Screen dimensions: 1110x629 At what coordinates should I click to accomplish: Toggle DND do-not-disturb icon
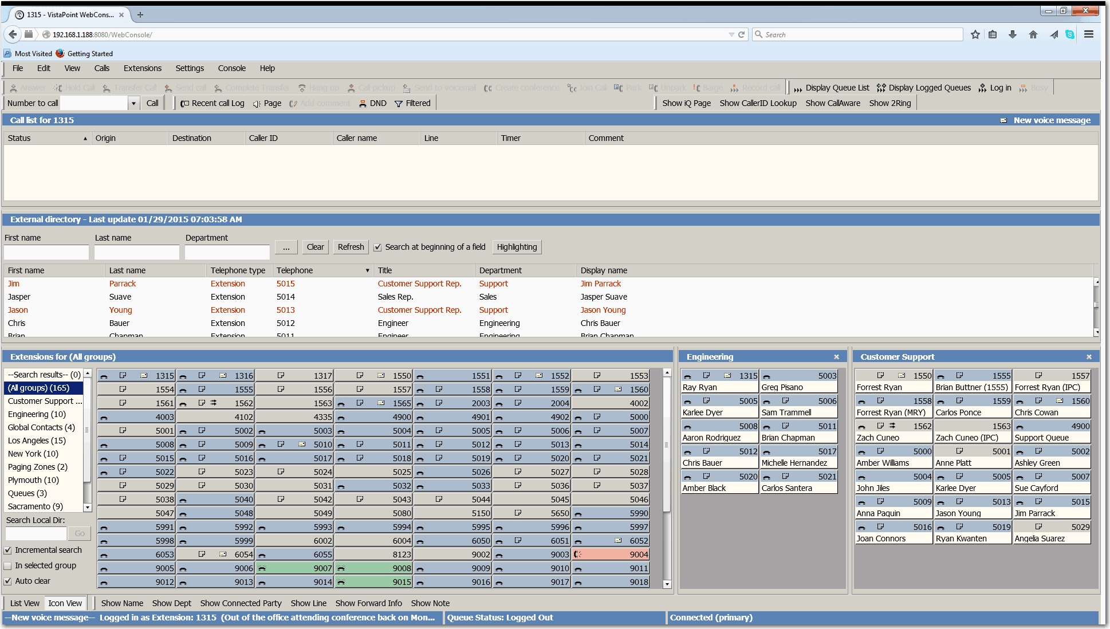tap(363, 104)
